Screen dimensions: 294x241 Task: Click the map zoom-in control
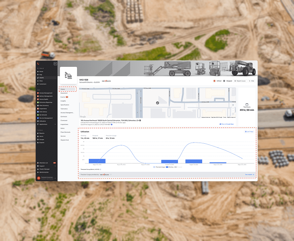pos(233,108)
